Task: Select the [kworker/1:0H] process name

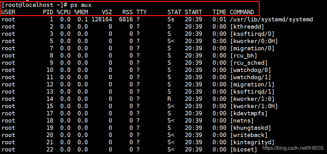Action: point(254,106)
